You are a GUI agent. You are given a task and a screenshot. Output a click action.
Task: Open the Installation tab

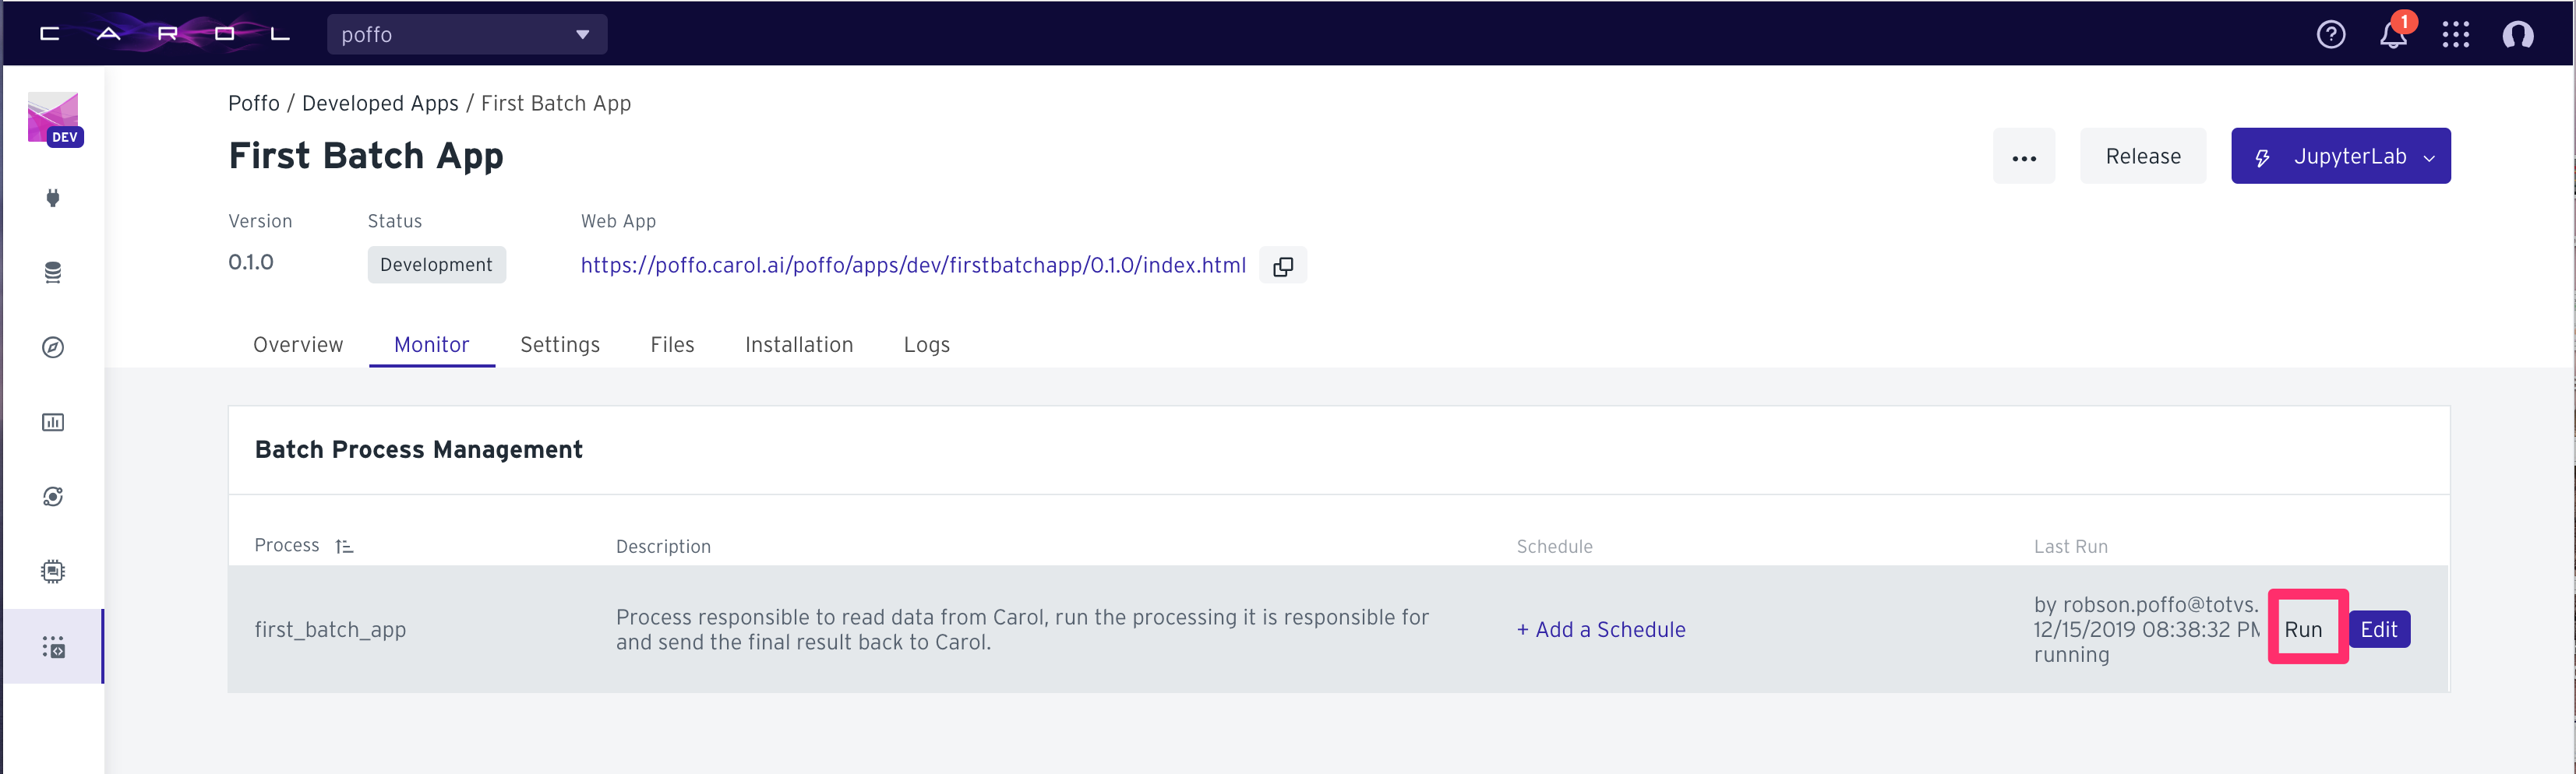(799, 346)
